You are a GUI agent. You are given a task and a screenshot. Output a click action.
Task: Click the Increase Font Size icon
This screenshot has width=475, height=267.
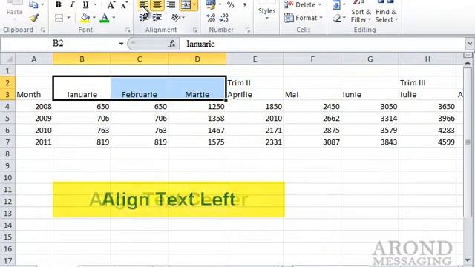coord(111,5)
